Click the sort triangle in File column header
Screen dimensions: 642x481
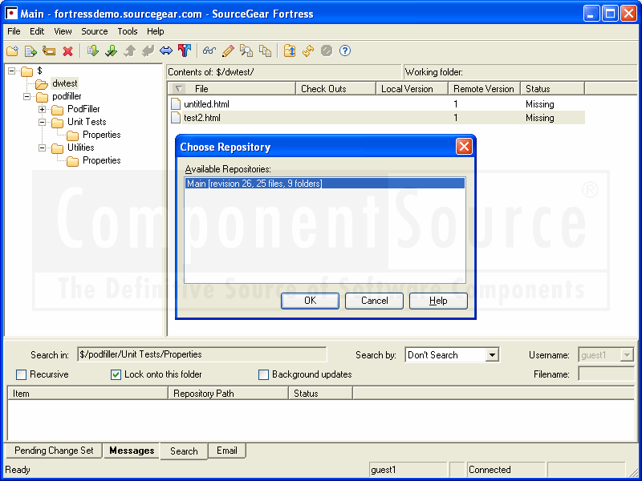click(179, 89)
